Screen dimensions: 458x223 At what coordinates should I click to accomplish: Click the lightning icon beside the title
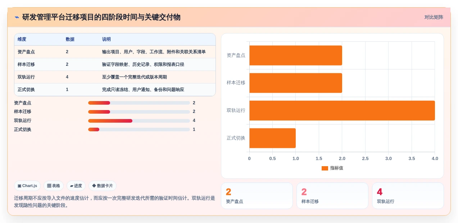[17, 17]
